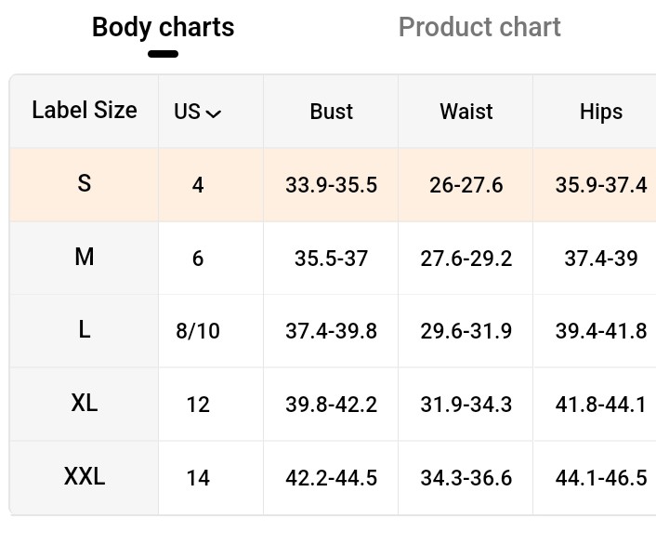
Task: Select hips value 41.8-44.1
Action: (x=601, y=405)
